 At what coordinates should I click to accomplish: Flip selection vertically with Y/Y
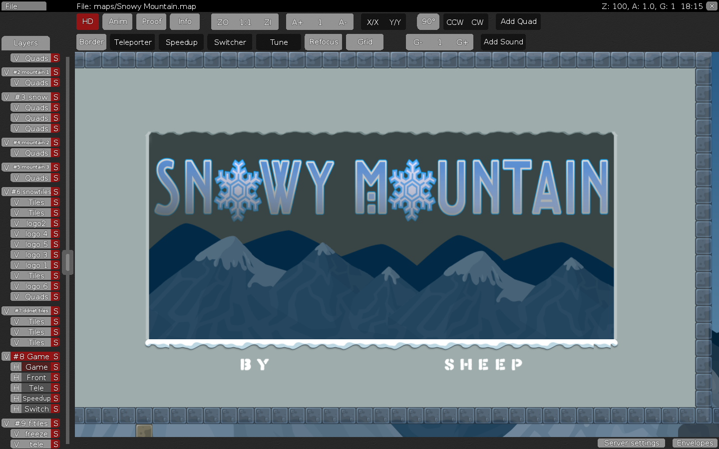click(395, 22)
